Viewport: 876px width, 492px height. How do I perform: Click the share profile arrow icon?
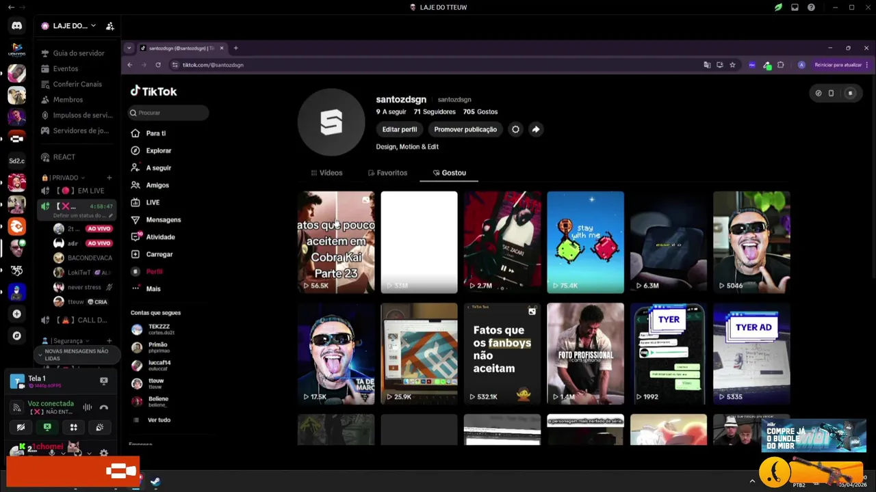pos(536,129)
